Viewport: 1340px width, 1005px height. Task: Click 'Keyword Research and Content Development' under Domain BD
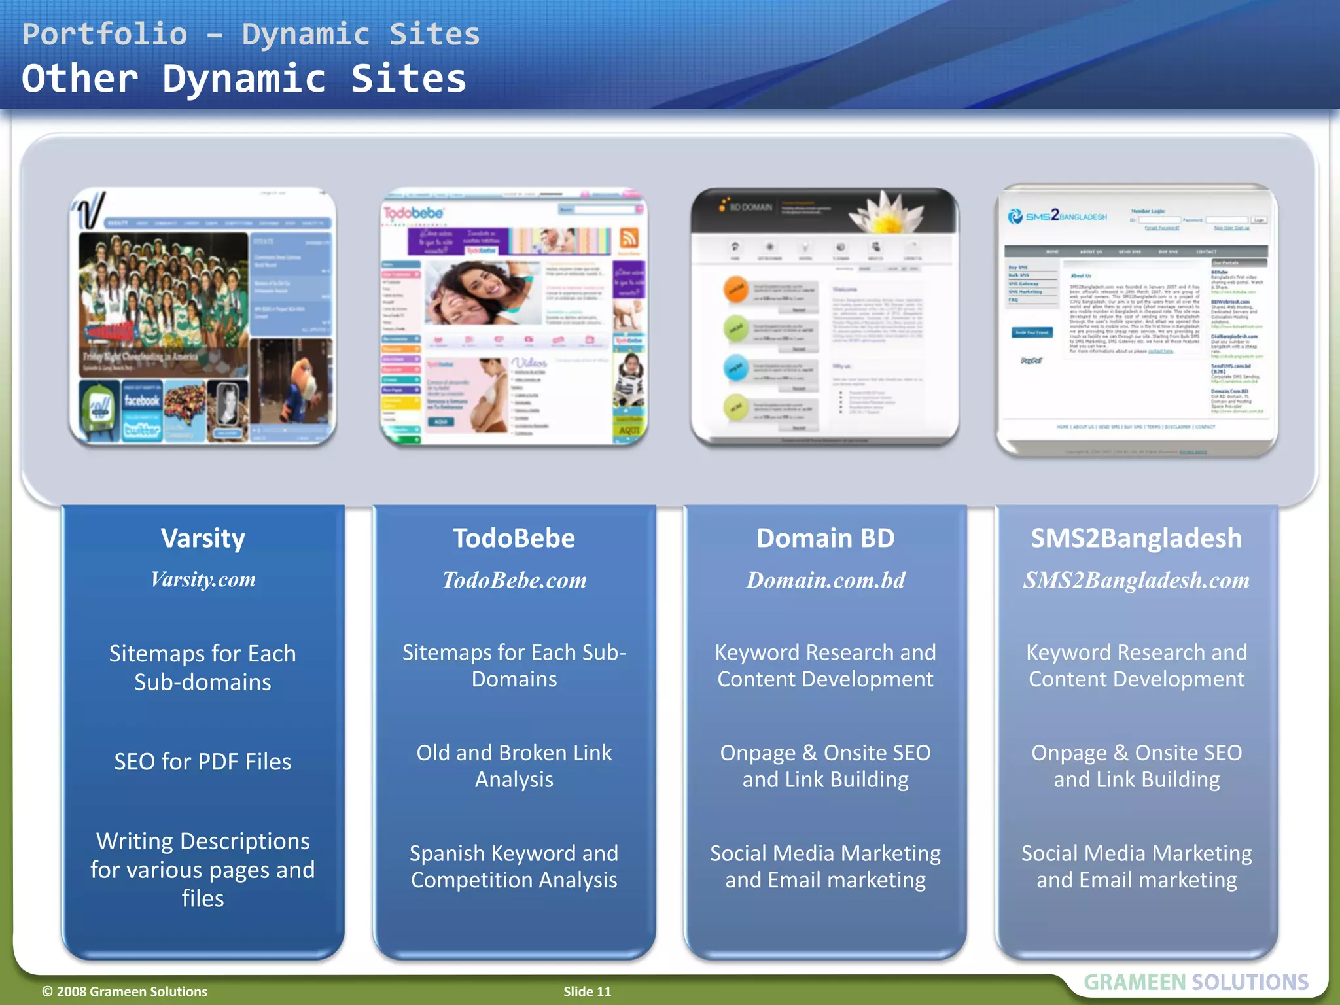tap(826, 665)
